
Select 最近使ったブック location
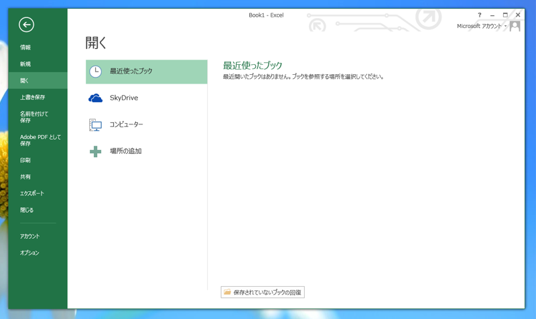click(x=146, y=72)
